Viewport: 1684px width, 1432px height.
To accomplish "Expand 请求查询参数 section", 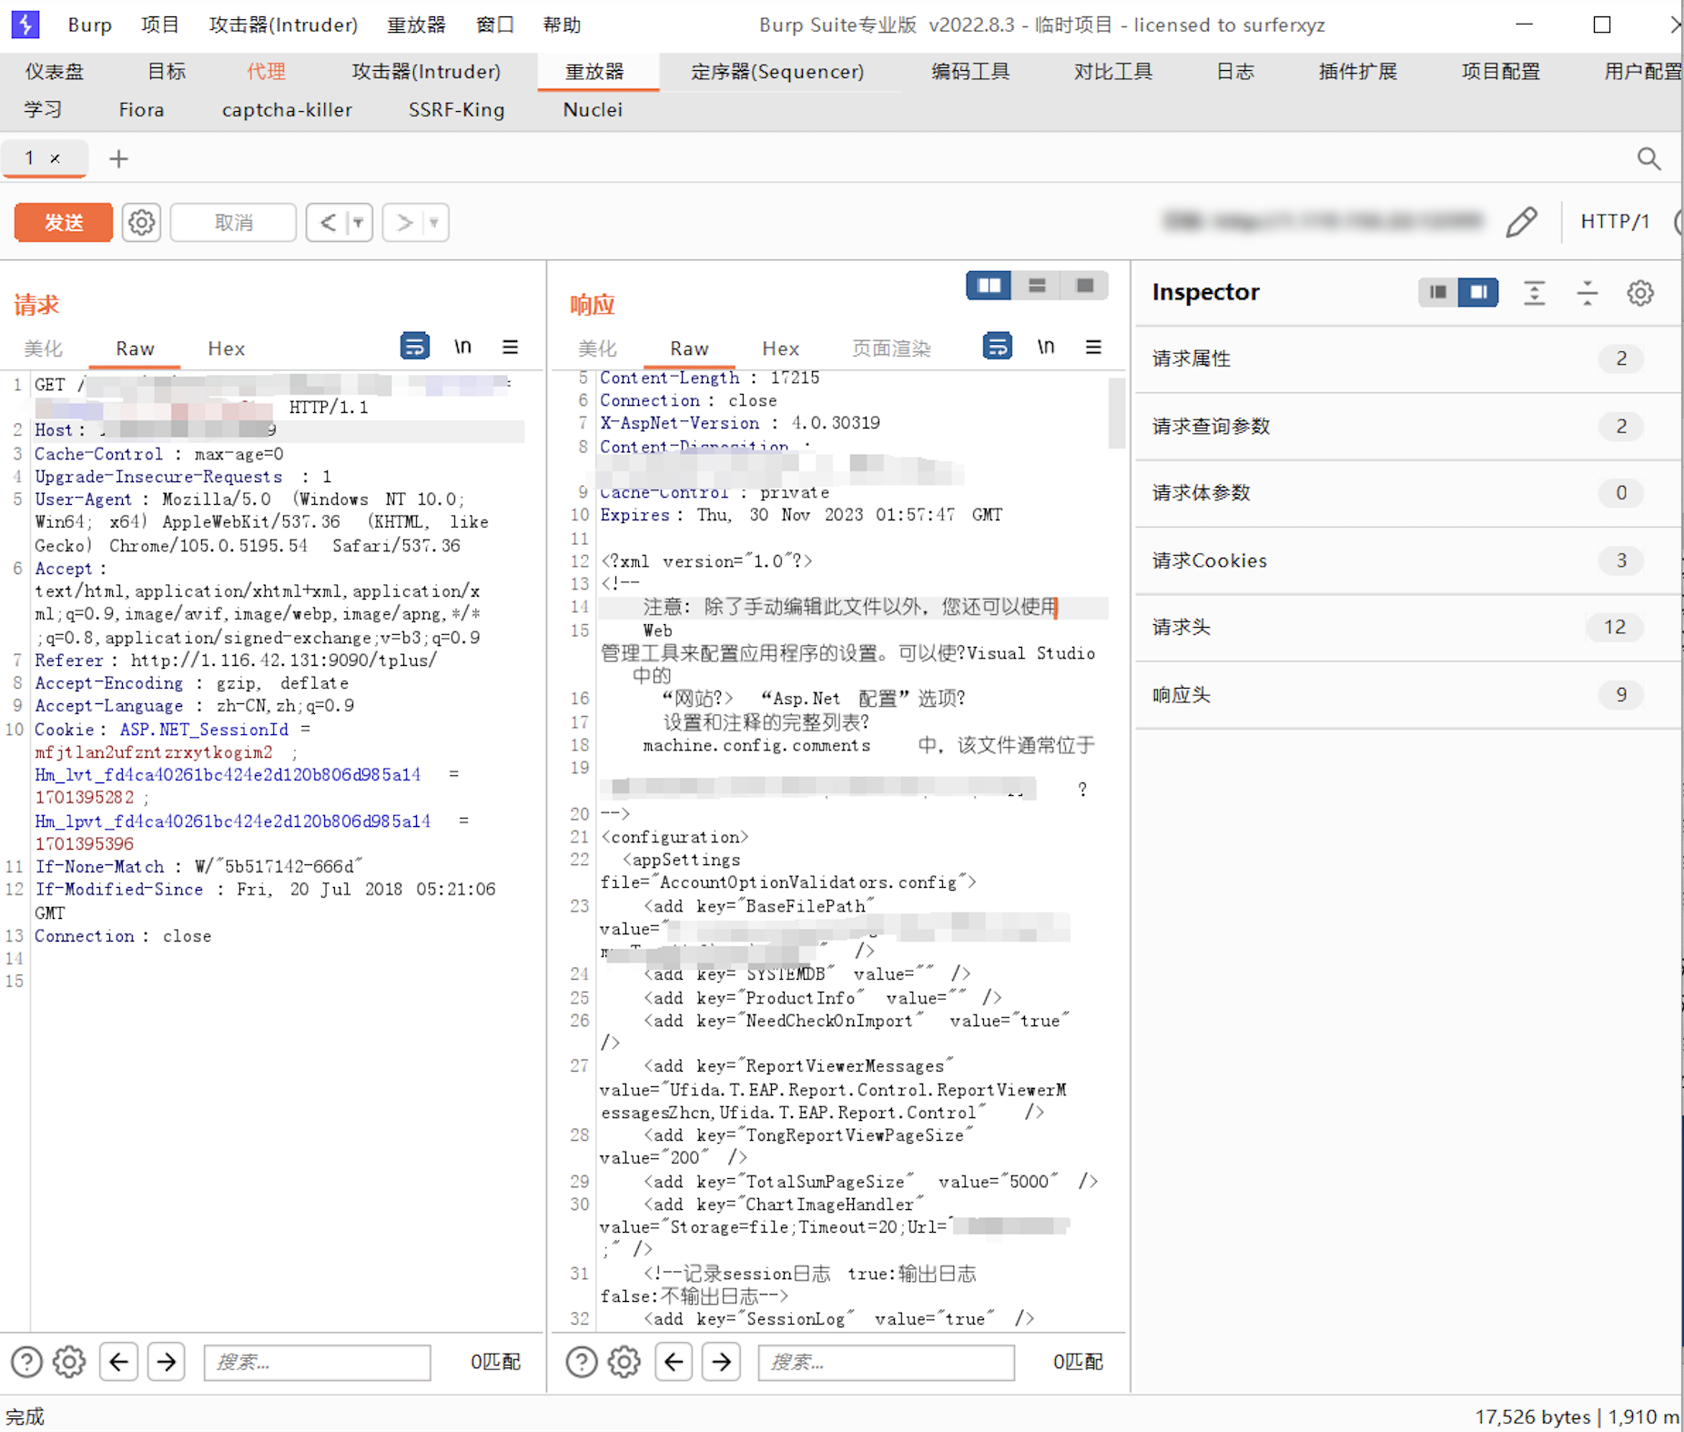I will 1407,426.
